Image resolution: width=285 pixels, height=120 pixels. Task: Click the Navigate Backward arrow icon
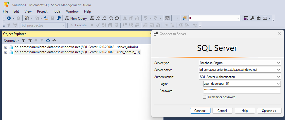(x=9, y=18)
